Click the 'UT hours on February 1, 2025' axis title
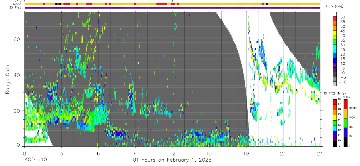360x166 pixels. pyautogui.click(x=172, y=160)
